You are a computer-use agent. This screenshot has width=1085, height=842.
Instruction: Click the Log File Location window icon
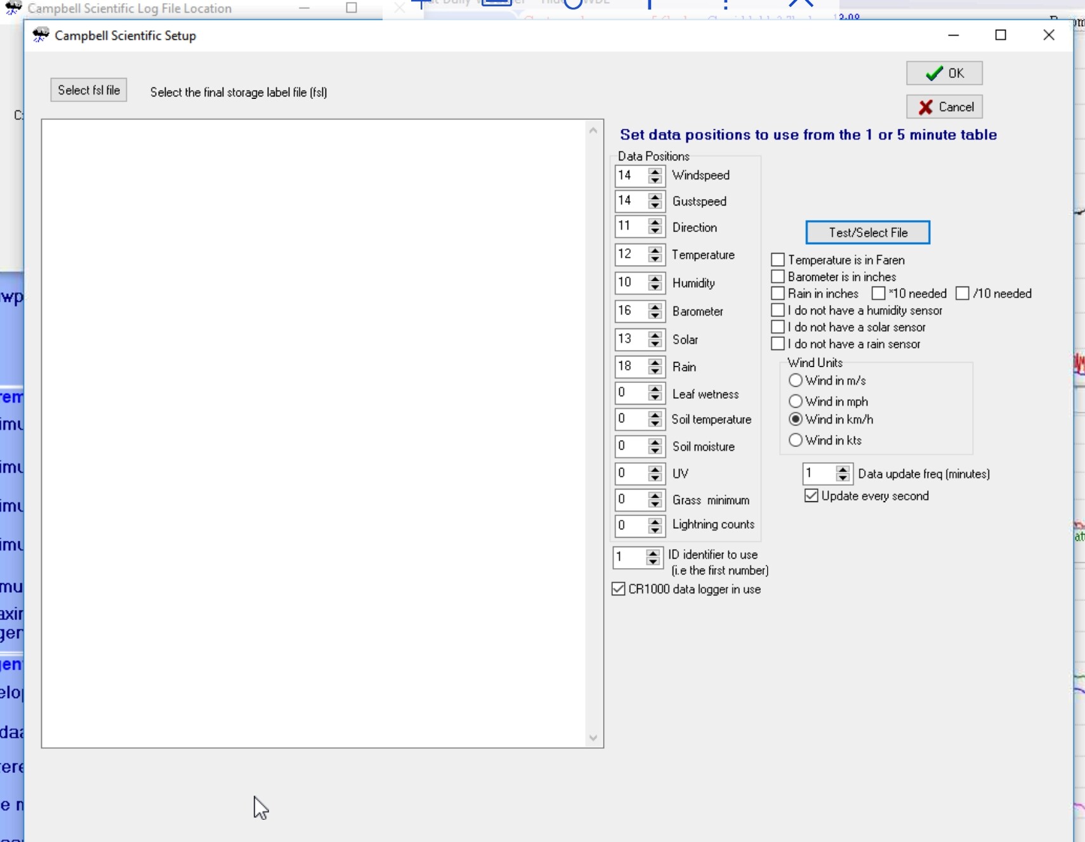13,8
